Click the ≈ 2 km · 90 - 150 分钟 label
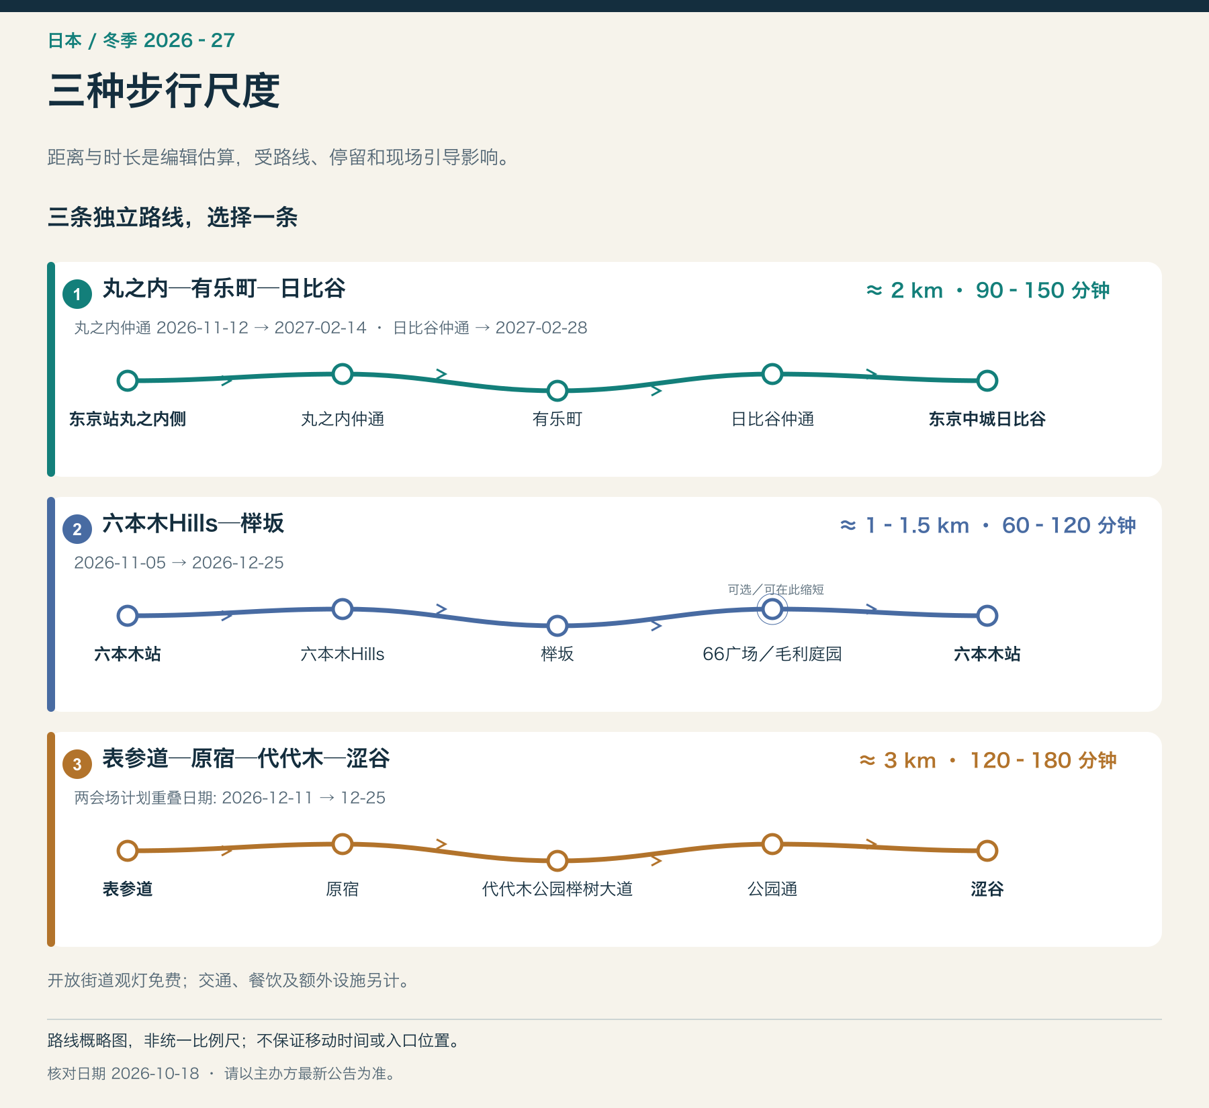 [x=987, y=290]
